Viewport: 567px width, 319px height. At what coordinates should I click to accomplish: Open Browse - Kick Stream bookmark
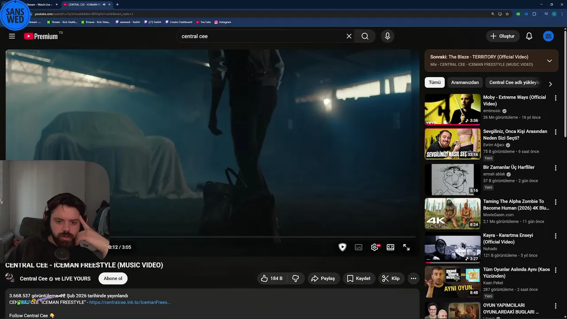coord(96,22)
